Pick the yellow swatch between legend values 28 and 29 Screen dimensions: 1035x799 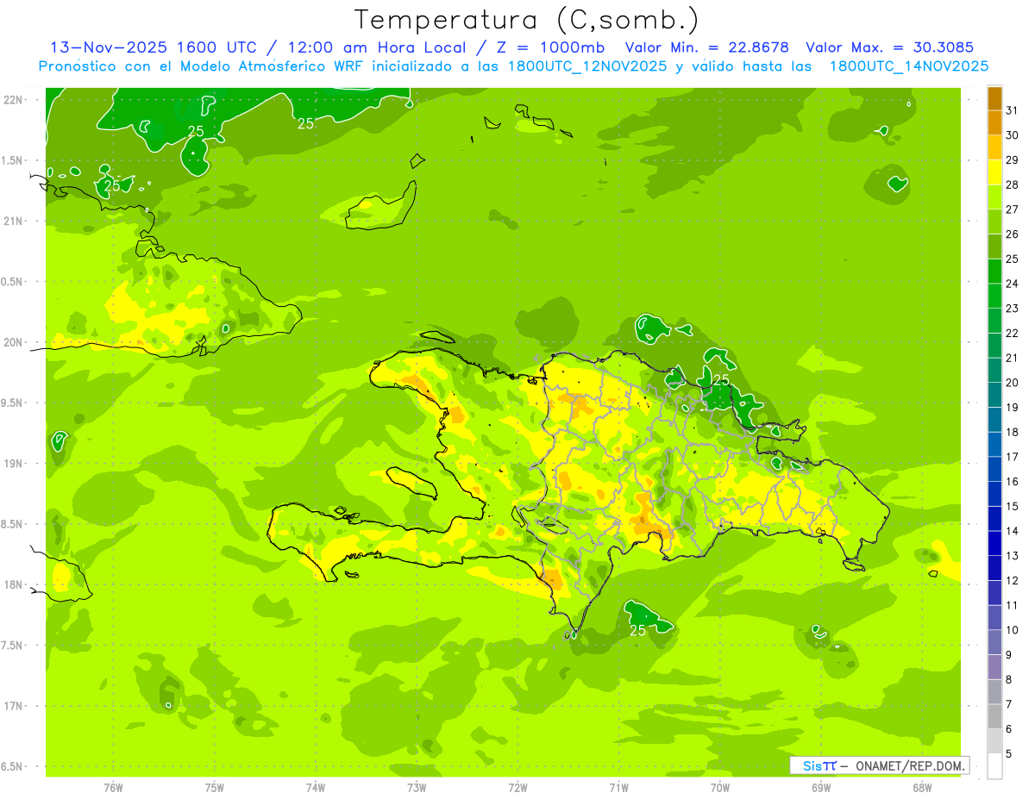click(x=994, y=172)
